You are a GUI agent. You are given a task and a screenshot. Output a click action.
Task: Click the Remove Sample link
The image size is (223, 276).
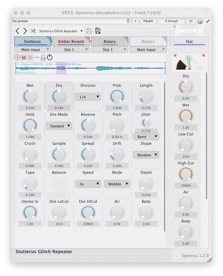pyautogui.click(x=26, y=72)
